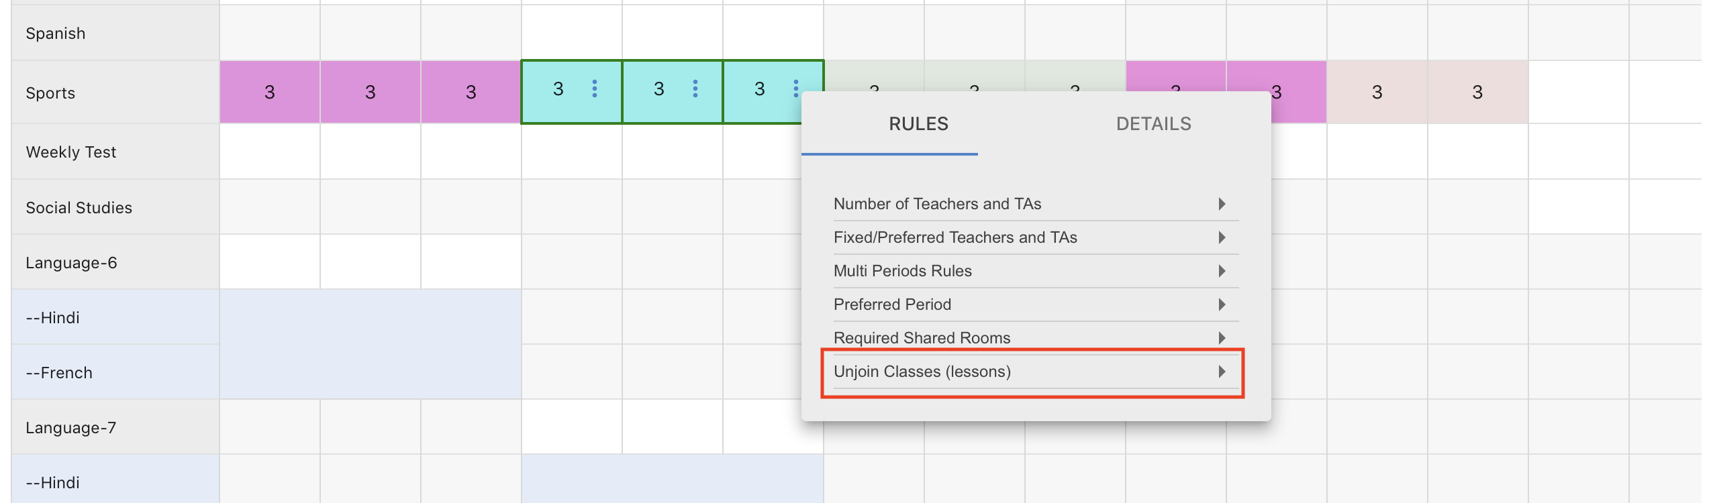
Task: Expand Required Shared Rooms arrow
Action: pos(1222,338)
